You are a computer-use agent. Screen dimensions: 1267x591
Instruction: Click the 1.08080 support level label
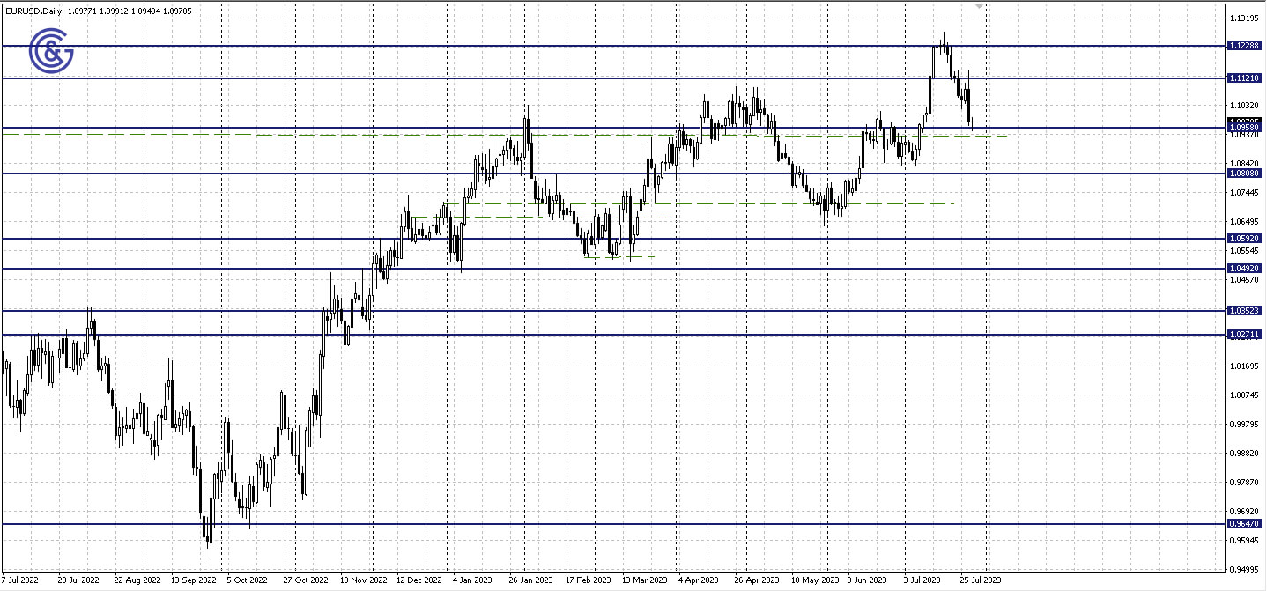(x=1242, y=174)
